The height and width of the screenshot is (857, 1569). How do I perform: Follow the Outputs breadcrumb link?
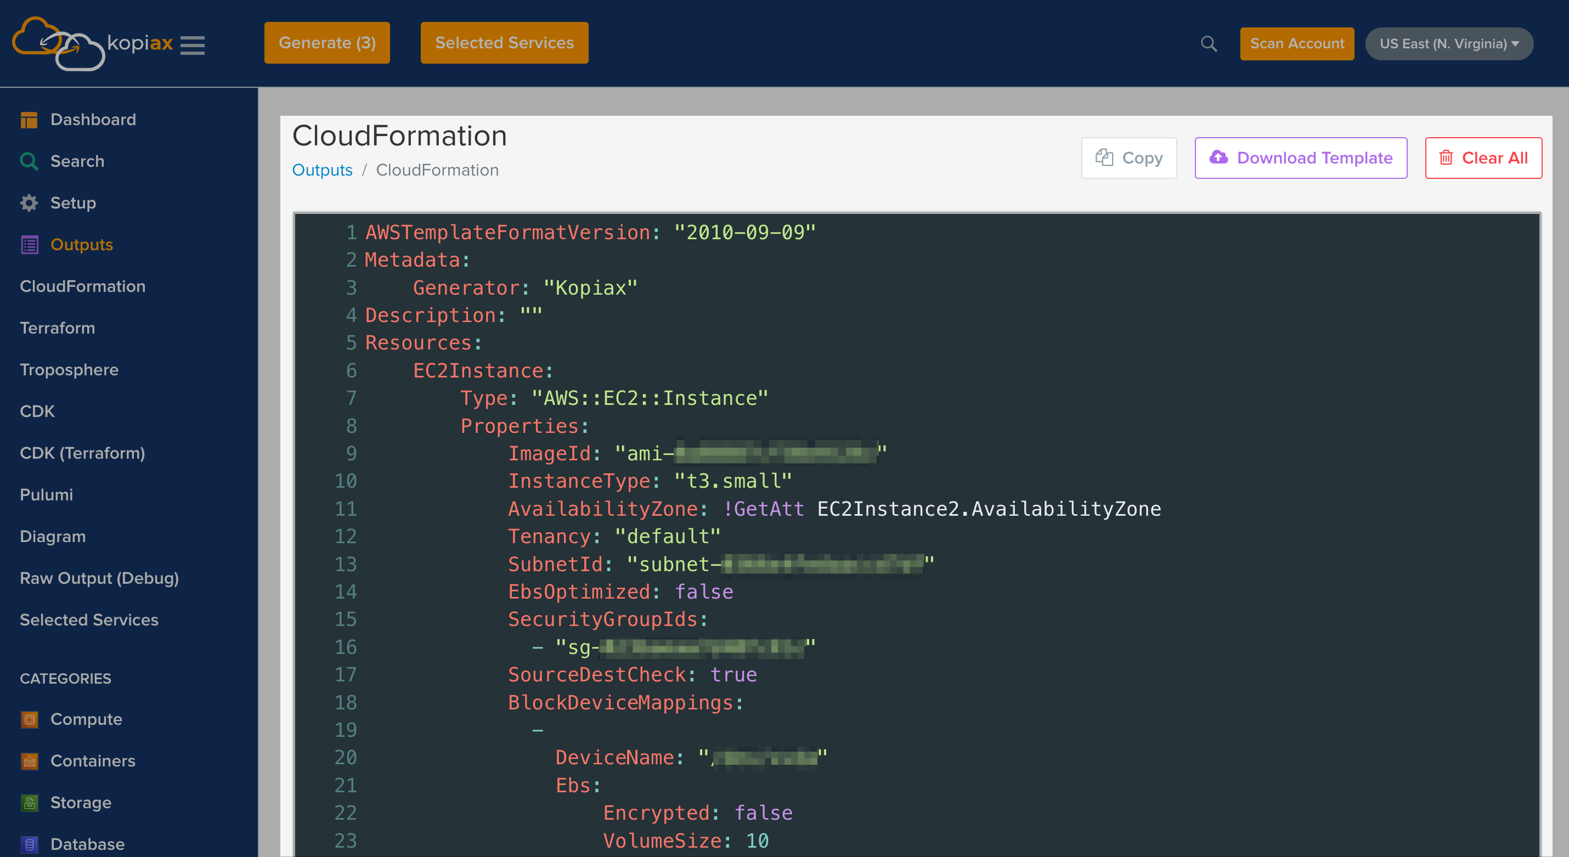coord(321,170)
